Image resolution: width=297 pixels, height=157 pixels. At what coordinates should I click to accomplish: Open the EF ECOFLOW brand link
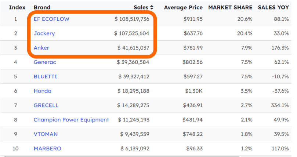[x=51, y=19]
